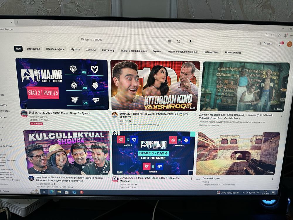Open the account avatar menu
The width and height of the screenshot is (293, 220).
[289, 44]
